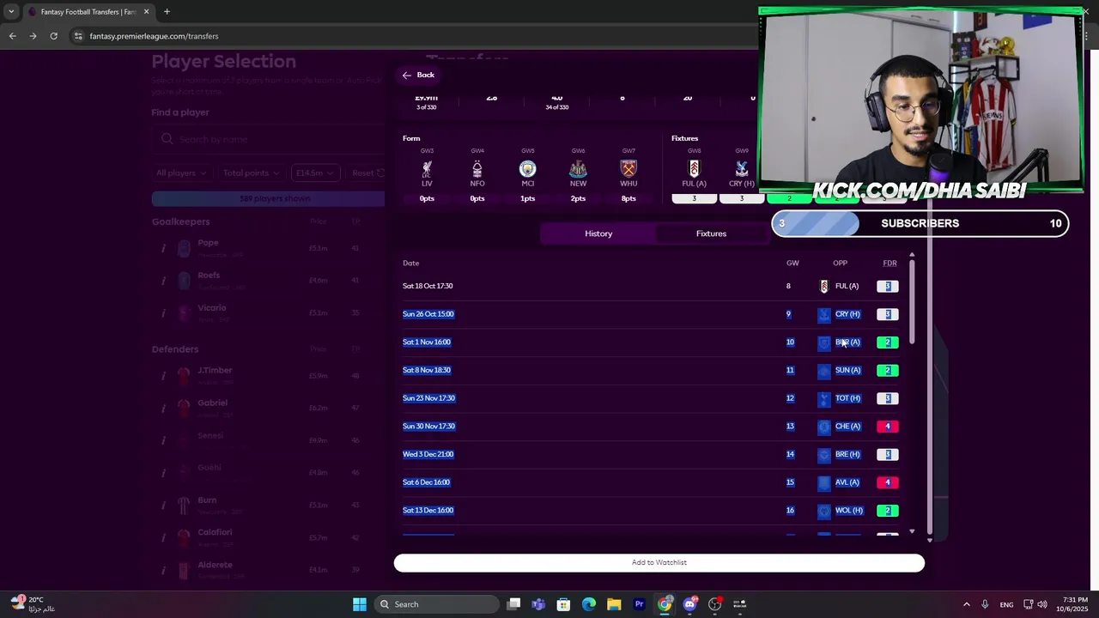Screen dimensions: 1099x618
Task: Open Microsoft Edge from the taskbar
Action: tap(589, 604)
